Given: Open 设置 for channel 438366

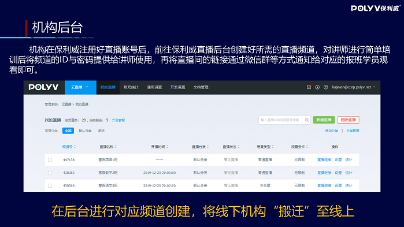Looking at the screenshot, I should pyautogui.click(x=338, y=185).
